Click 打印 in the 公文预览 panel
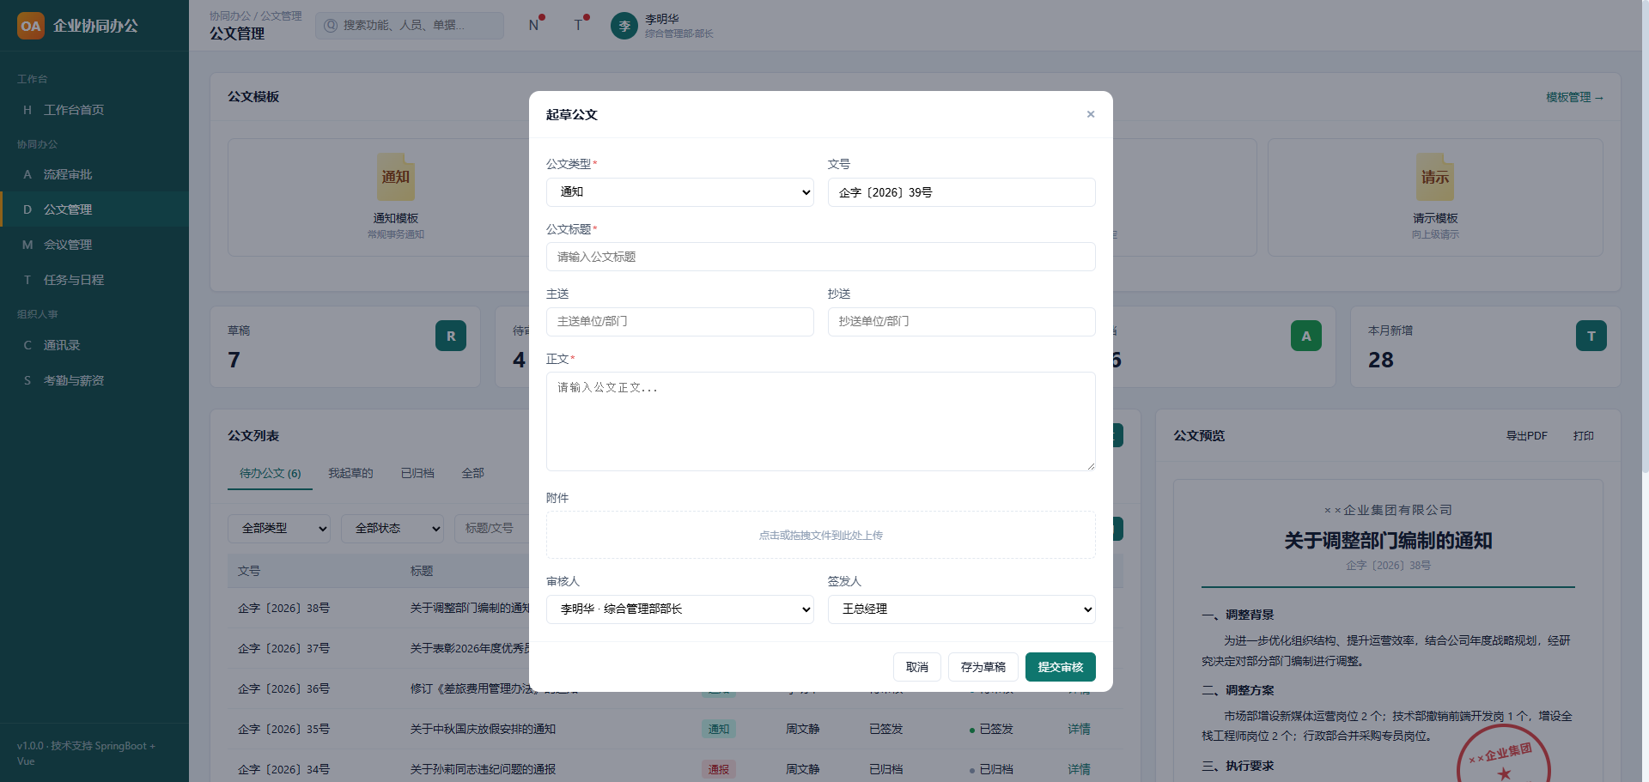1649x782 pixels. click(x=1583, y=436)
